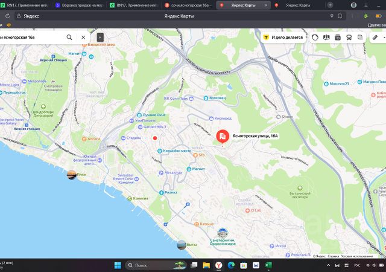Viewport: 386px width, 272px height.
Task: Show street photos with camera icon
Action: pos(338,37)
